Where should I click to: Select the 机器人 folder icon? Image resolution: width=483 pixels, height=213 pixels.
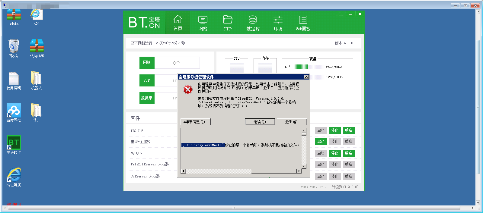(x=37, y=81)
